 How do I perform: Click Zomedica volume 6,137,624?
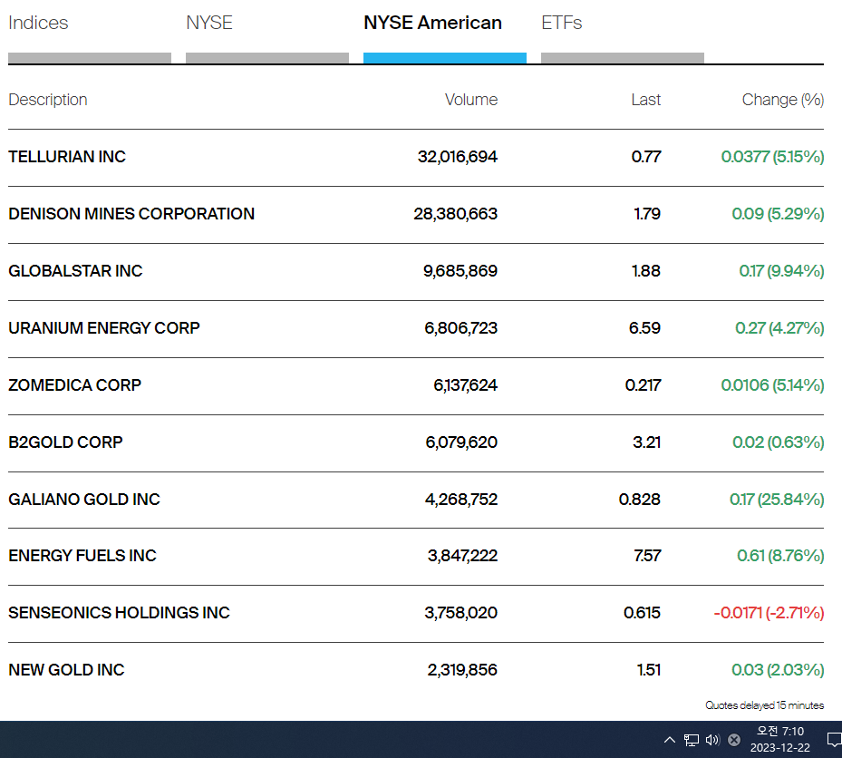465,384
